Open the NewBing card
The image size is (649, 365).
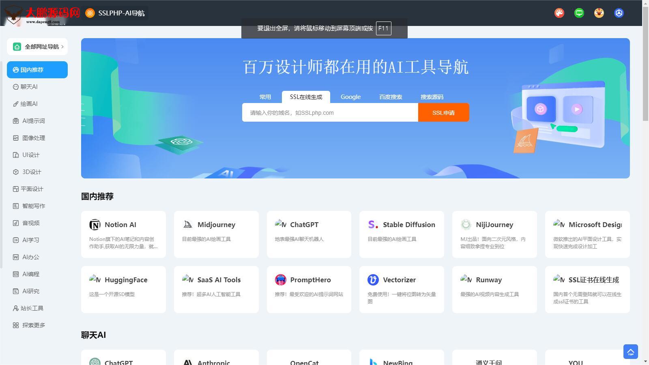(402, 357)
